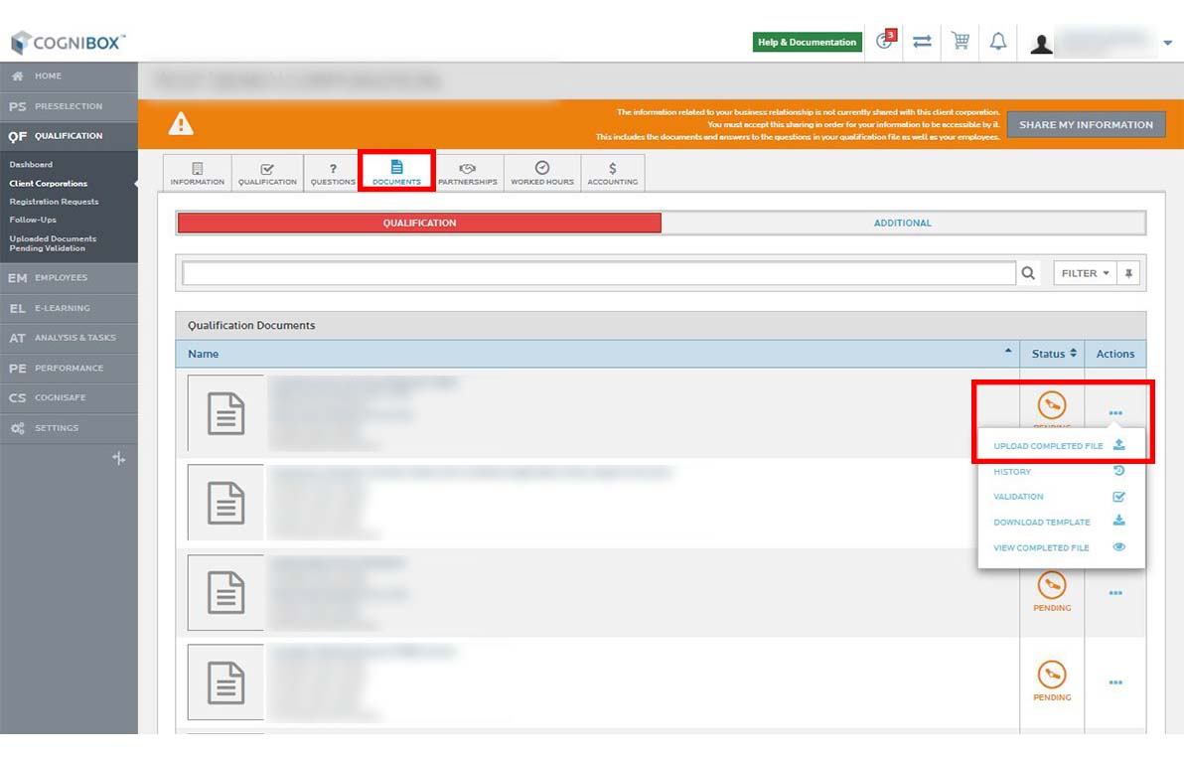This screenshot has height=759, width=1184.
Task: Click the first document thumbnail icon
Action: pos(225,412)
